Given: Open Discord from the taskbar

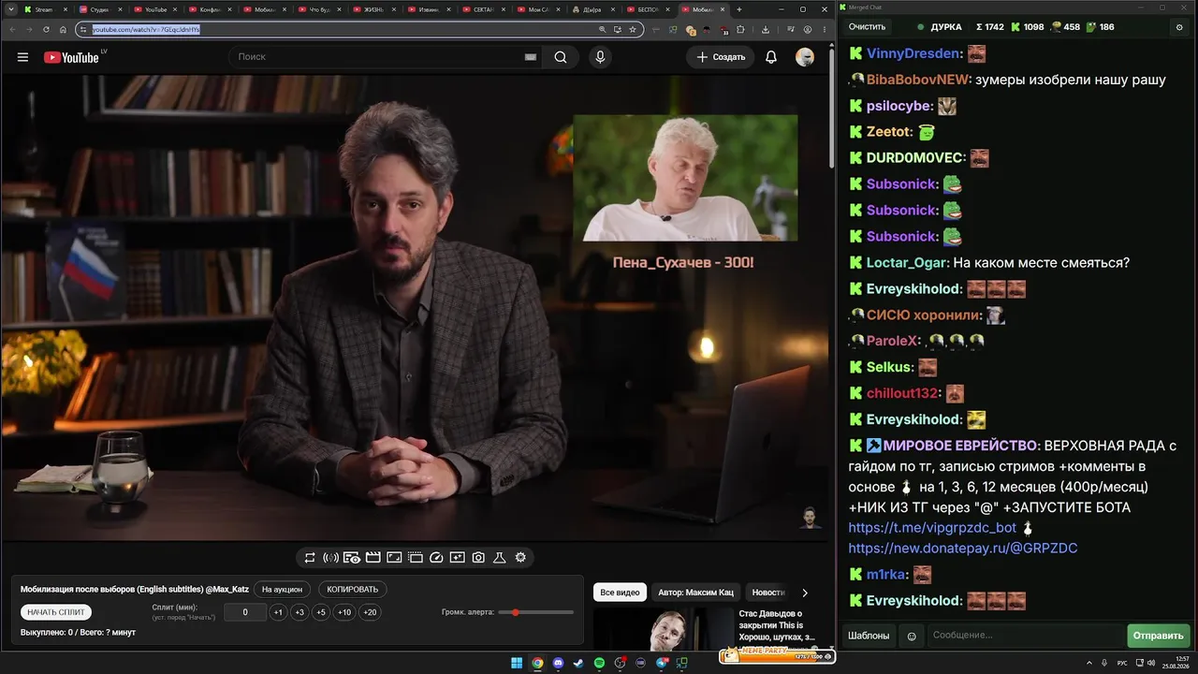Looking at the screenshot, I should [x=558, y=663].
